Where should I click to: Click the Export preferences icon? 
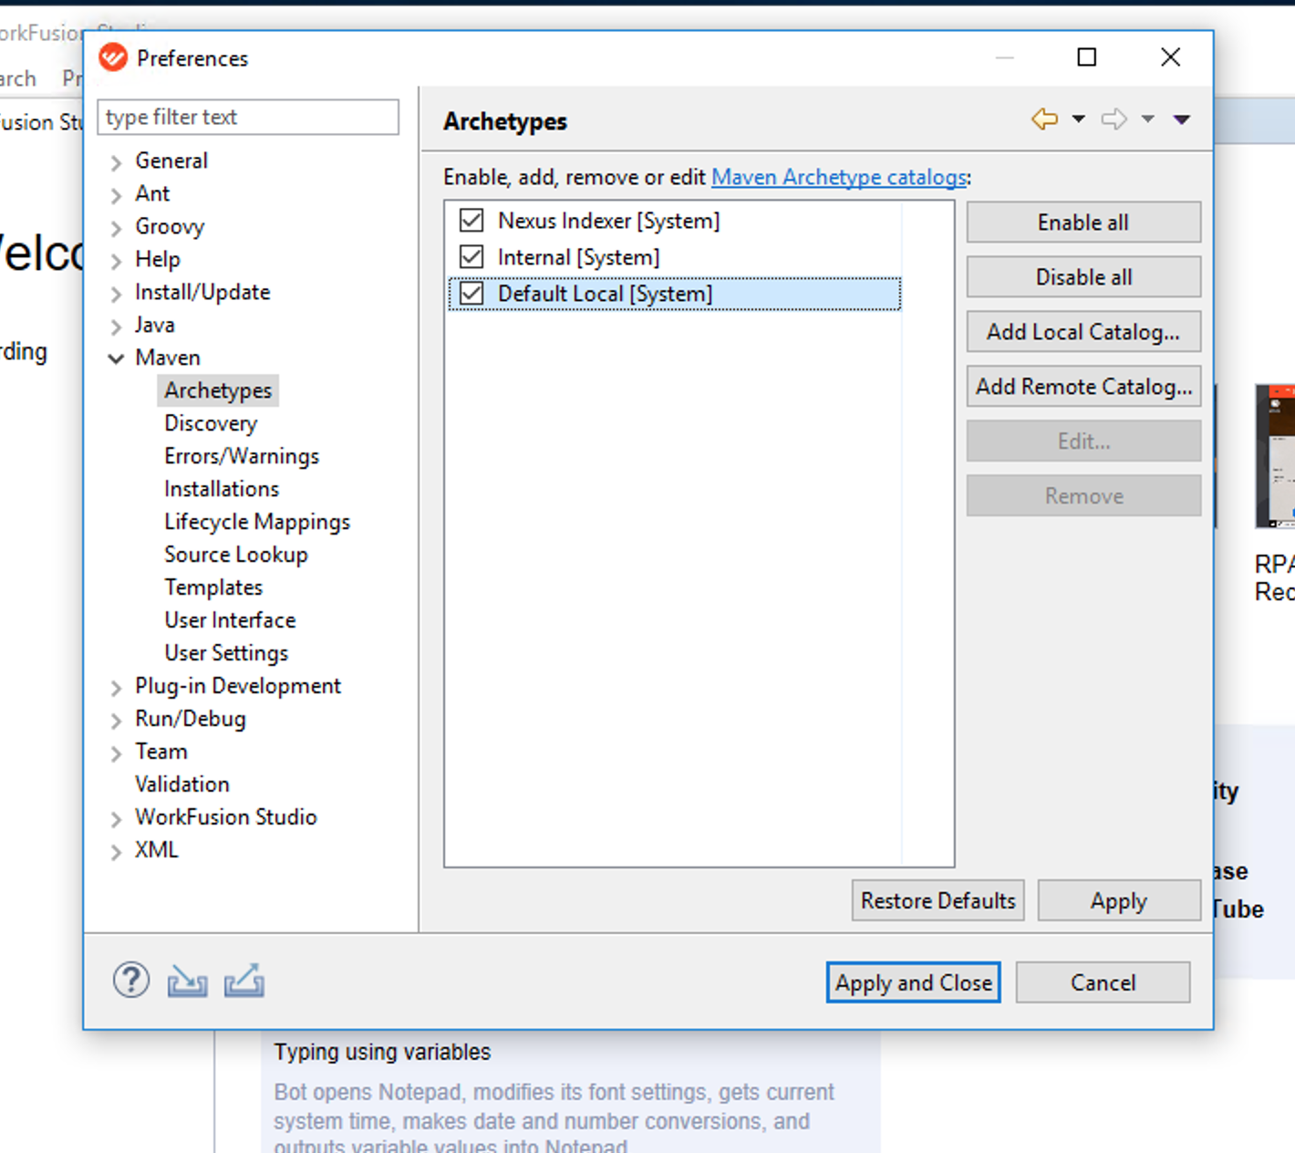[244, 981]
